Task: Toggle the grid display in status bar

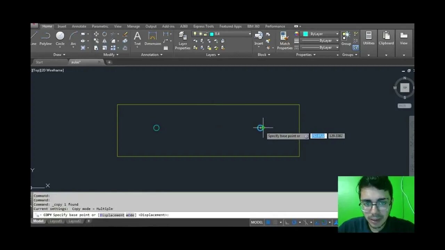Action: [x=268, y=222]
